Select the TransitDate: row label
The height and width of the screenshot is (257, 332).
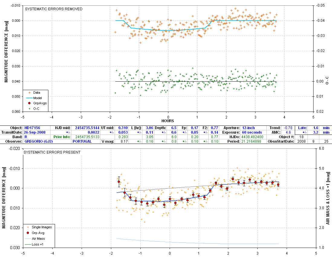pos(12,132)
